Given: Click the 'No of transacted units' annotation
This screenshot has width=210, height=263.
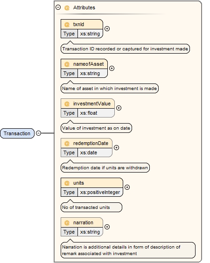Looking at the screenshot, I should click(x=91, y=208).
